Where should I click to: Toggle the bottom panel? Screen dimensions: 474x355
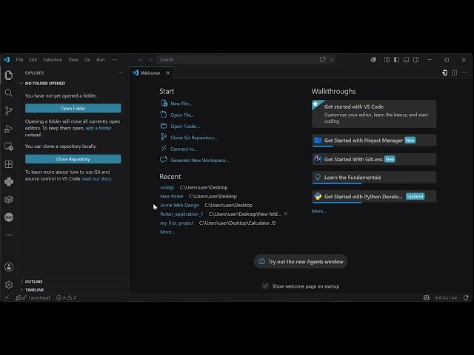tap(407, 60)
